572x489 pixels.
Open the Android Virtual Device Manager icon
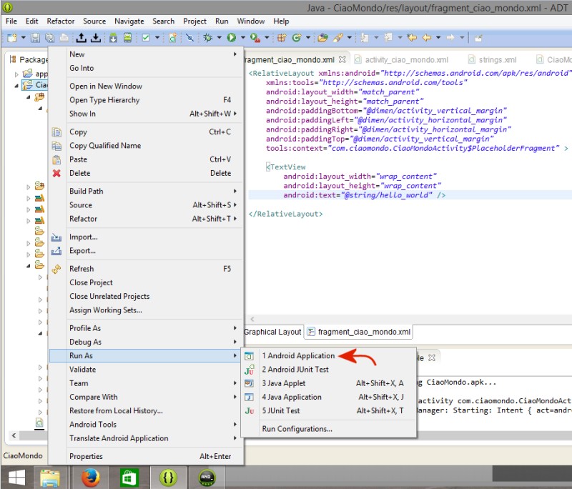(127, 38)
